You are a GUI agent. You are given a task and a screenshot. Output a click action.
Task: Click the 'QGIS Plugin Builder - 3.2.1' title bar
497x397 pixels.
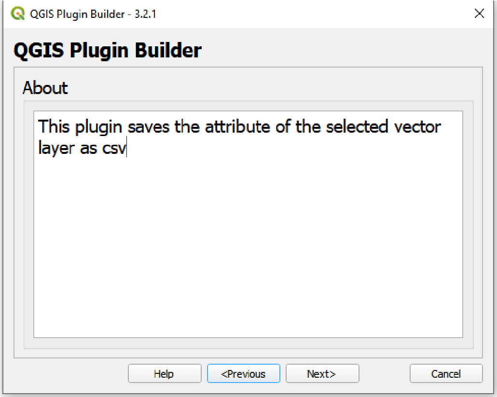coord(93,14)
